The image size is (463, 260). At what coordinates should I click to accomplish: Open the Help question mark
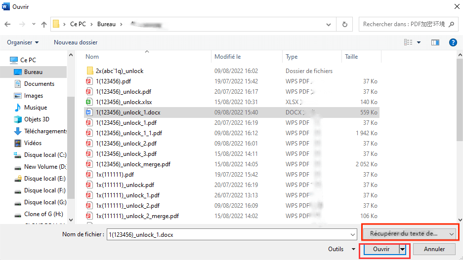453,42
